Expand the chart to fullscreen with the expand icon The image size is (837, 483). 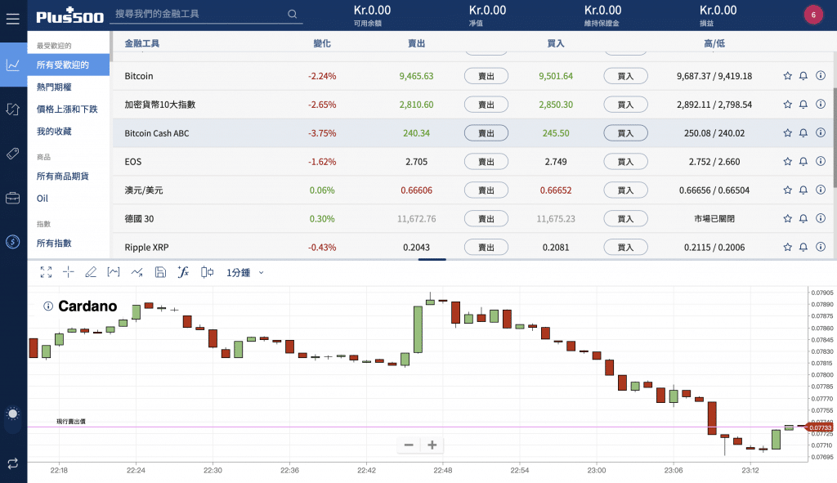(46, 272)
